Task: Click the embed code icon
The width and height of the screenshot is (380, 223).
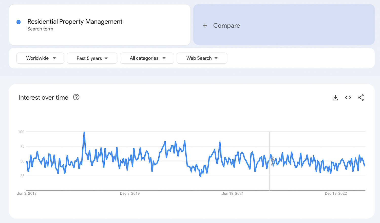Action: 348,98
